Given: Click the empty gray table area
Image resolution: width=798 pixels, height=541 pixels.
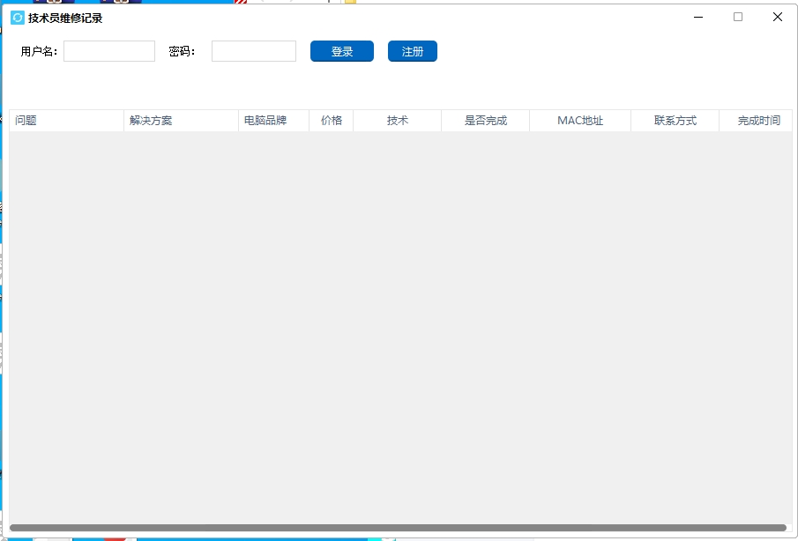Looking at the screenshot, I should (x=397, y=326).
